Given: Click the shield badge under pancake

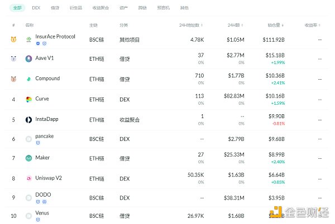Looking at the screenshot, I should tap(37, 143).
